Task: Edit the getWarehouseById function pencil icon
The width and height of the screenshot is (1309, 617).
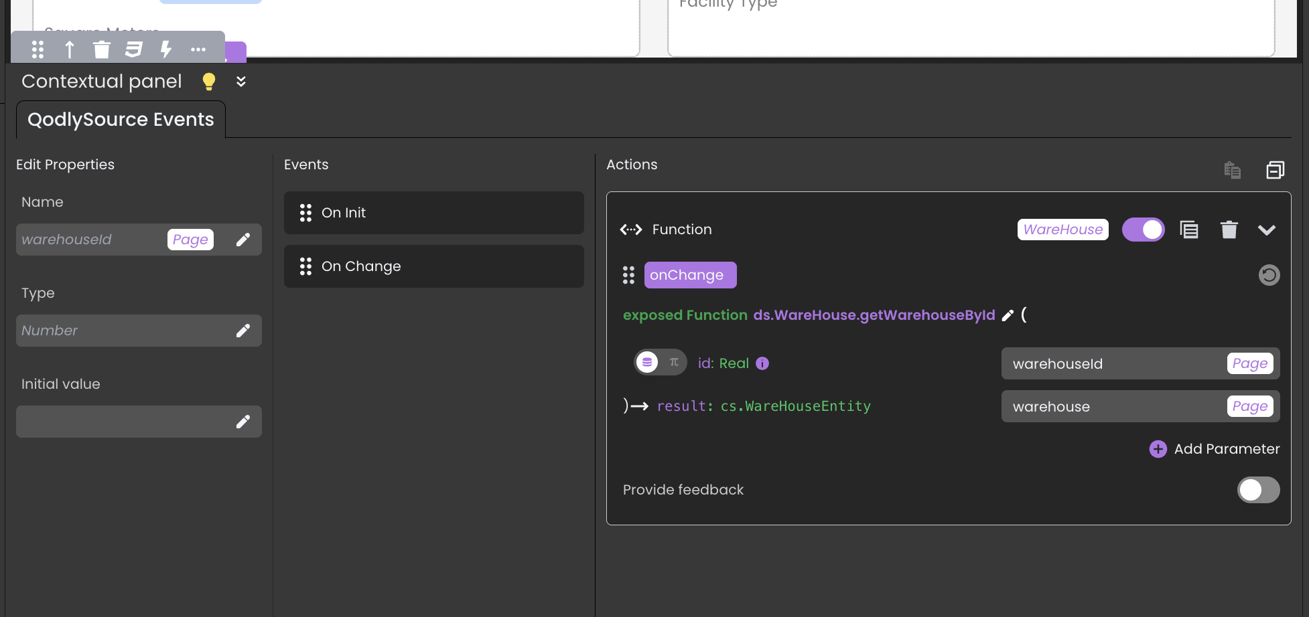Action: [x=1008, y=315]
